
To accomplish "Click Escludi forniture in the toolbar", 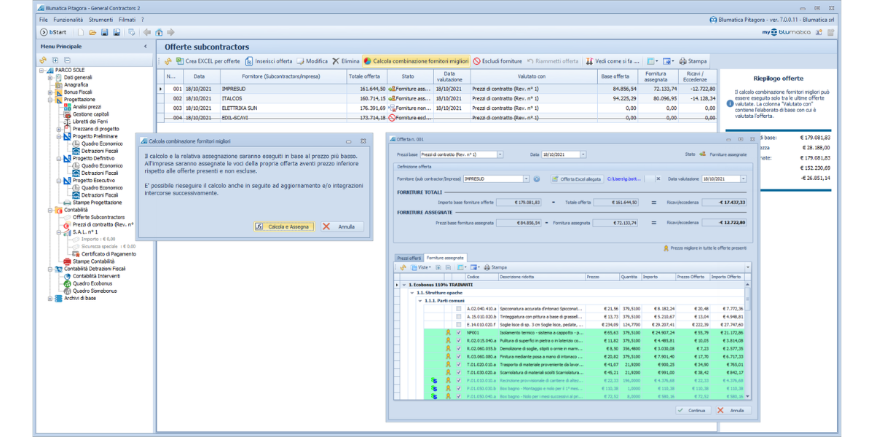I will [x=497, y=61].
